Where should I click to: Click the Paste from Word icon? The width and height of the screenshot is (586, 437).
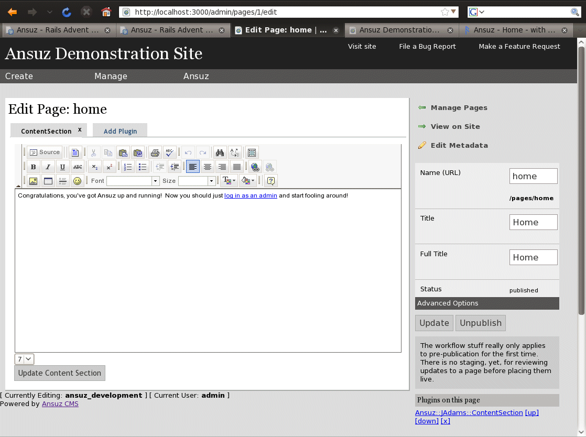point(137,152)
